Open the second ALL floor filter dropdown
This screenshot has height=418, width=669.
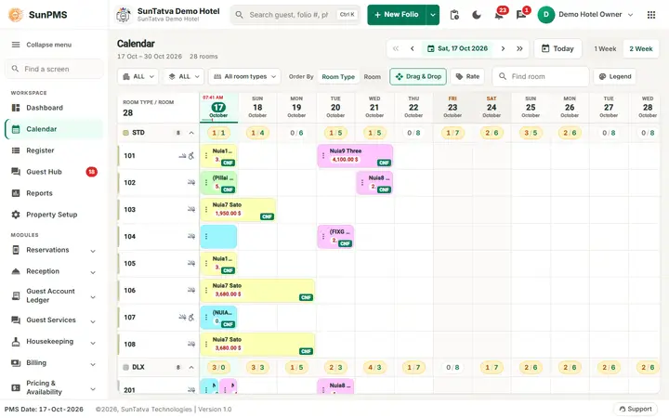point(184,76)
